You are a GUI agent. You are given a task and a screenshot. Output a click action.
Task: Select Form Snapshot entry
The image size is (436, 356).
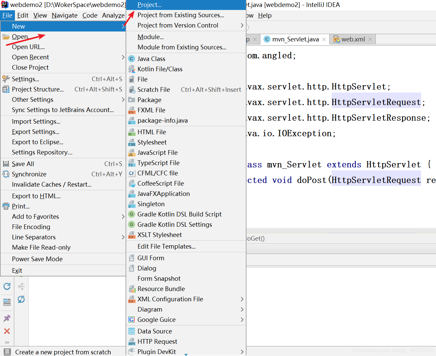[x=186, y=278]
